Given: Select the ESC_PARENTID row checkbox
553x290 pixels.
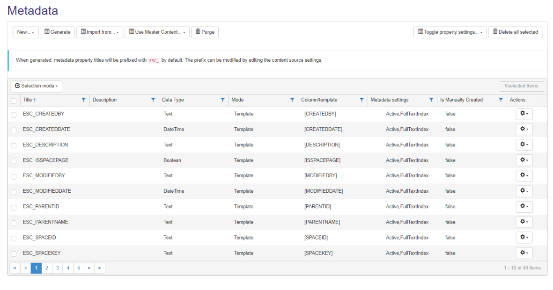Looking at the screenshot, I should click(14, 207).
